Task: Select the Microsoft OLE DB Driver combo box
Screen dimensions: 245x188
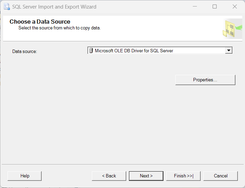Action: tap(160, 50)
